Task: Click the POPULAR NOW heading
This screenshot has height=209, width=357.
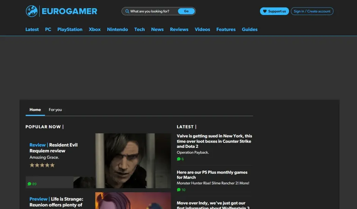Action: click(x=43, y=127)
